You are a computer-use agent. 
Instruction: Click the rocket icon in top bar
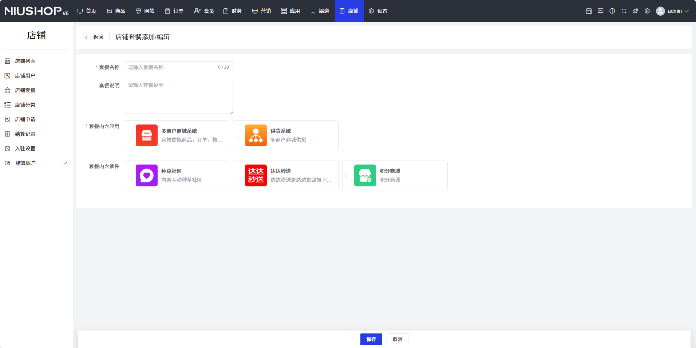coord(635,11)
